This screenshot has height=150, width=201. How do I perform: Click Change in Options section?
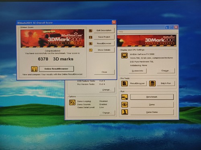[107, 113]
